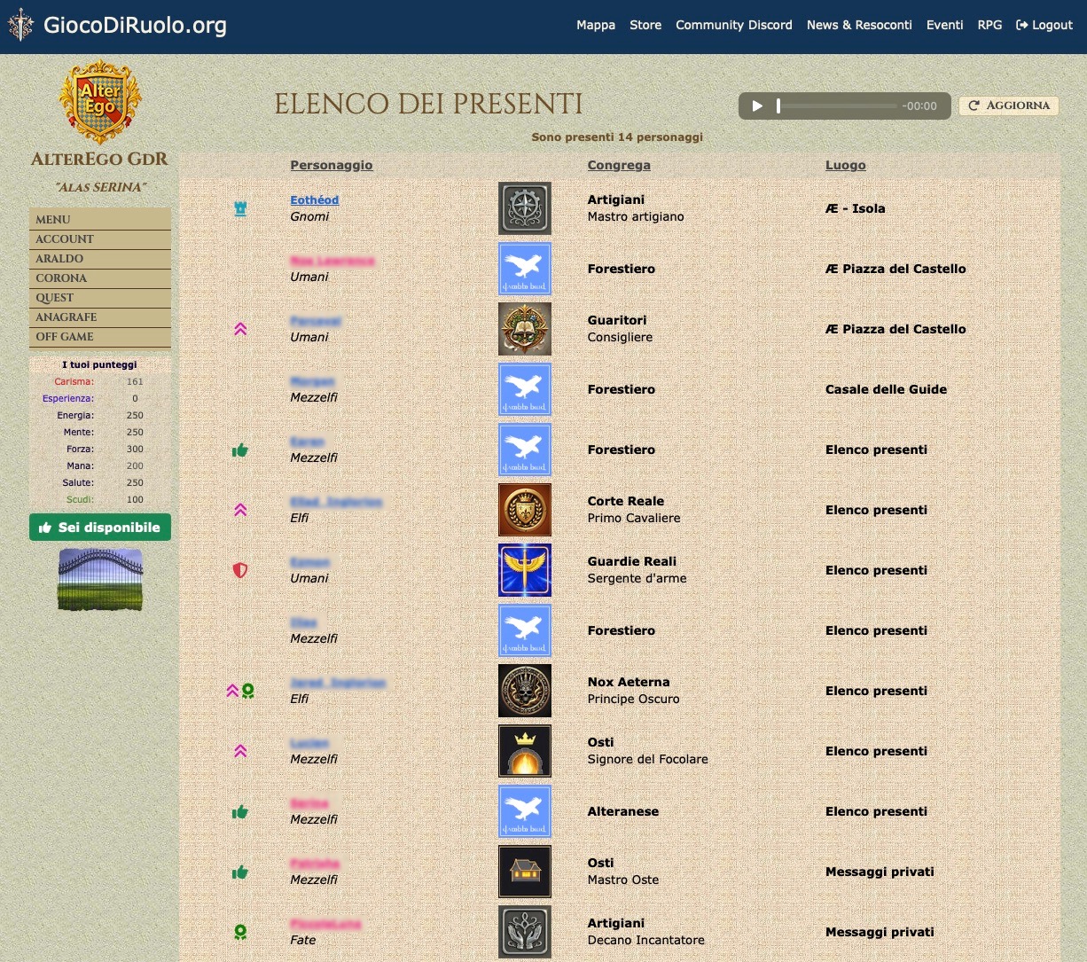This screenshot has width=1087, height=962.
Task: Click the blue dove Forestiero emblem
Action: click(524, 269)
